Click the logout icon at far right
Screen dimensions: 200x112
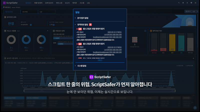coord(195,3)
